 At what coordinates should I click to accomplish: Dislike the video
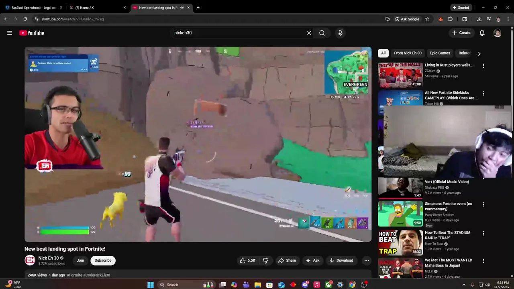pyautogui.click(x=266, y=261)
